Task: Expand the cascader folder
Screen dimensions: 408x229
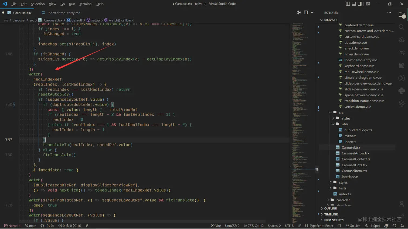Action: point(328,200)
